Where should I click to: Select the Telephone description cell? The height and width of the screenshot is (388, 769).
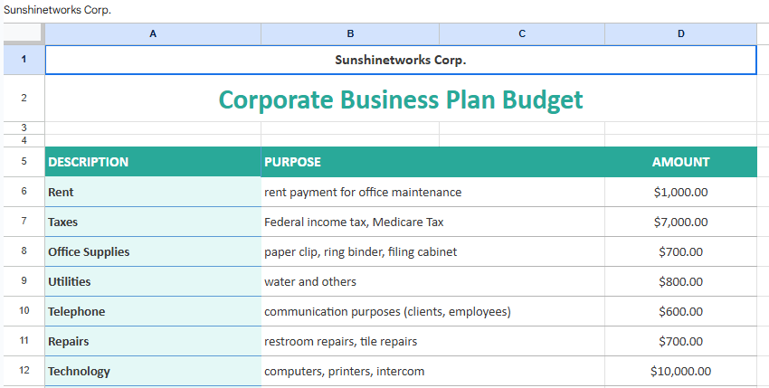[153, 311]
